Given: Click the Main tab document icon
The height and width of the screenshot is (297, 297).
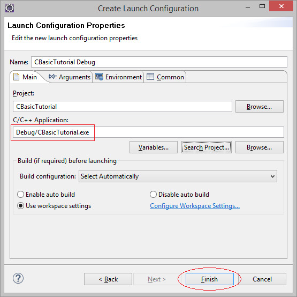Looking at the screenshot, I should click(16, 77).
